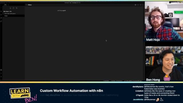
Task: Open the Search icon beside Files explorer
Action: point(8,5)
